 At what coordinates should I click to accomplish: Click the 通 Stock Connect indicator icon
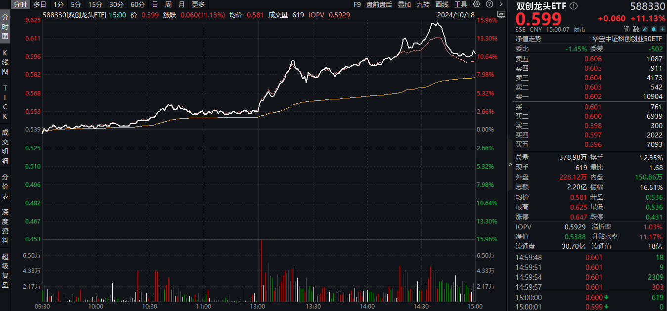pos(627,29)
